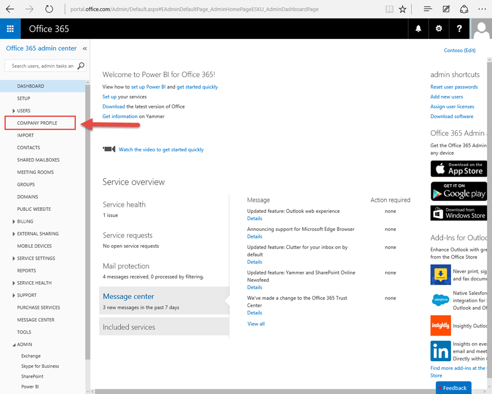Open DOMAINS in navigation
Screen dimensions: 492x394
click(28, 196)
